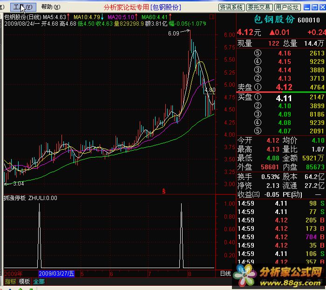Viewport: 326px width, 290px height.
Task: Select the 指标 tab at bottom
Action: pos(10,282)
